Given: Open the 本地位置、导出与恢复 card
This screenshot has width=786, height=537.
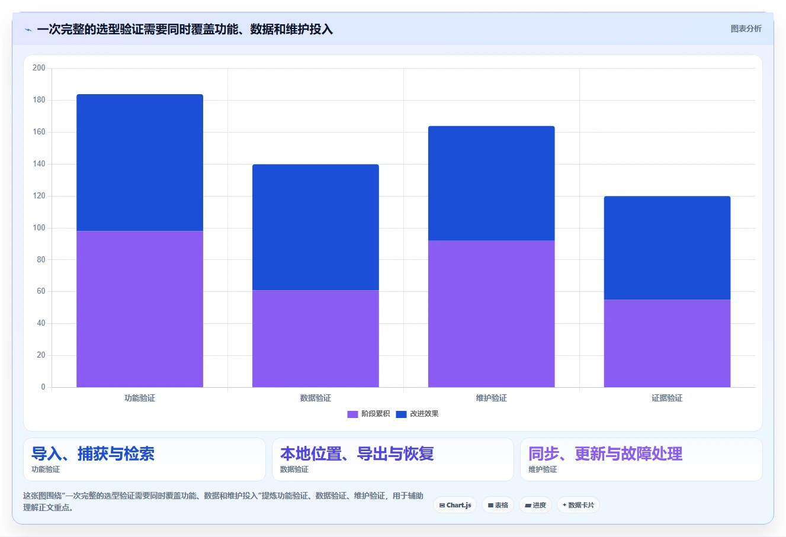Looking at the screenshot, I should click(393, 459).
